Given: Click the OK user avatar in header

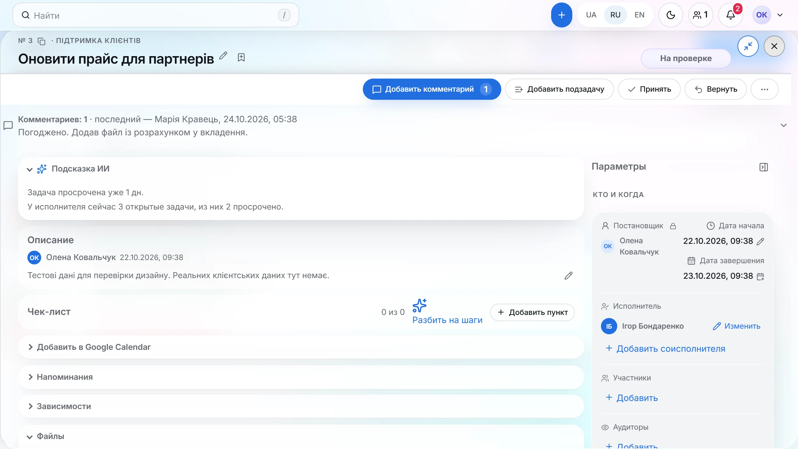Looking at the screenshot, I should pyautogui.click(x=761, y=15).
